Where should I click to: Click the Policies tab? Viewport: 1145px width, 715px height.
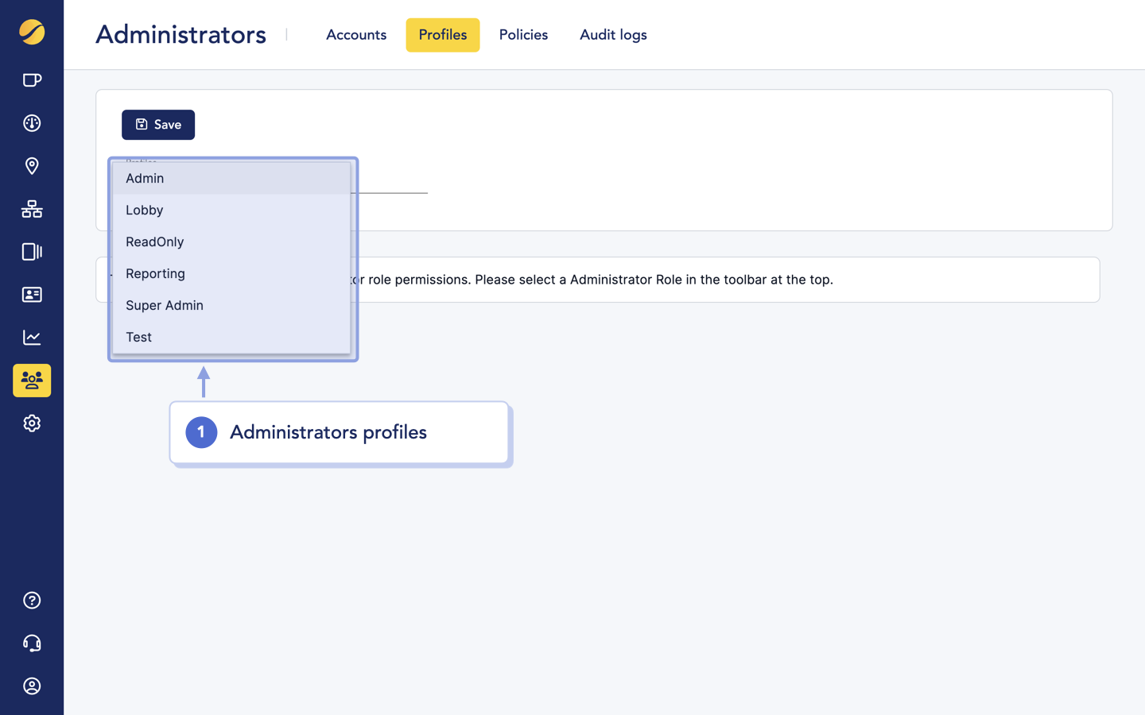click(523, 35)
